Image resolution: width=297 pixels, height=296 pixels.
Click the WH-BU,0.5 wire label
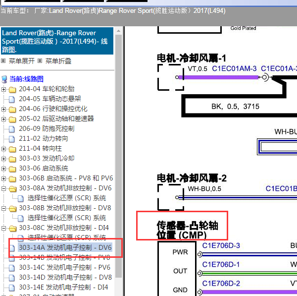coord(204,189)
